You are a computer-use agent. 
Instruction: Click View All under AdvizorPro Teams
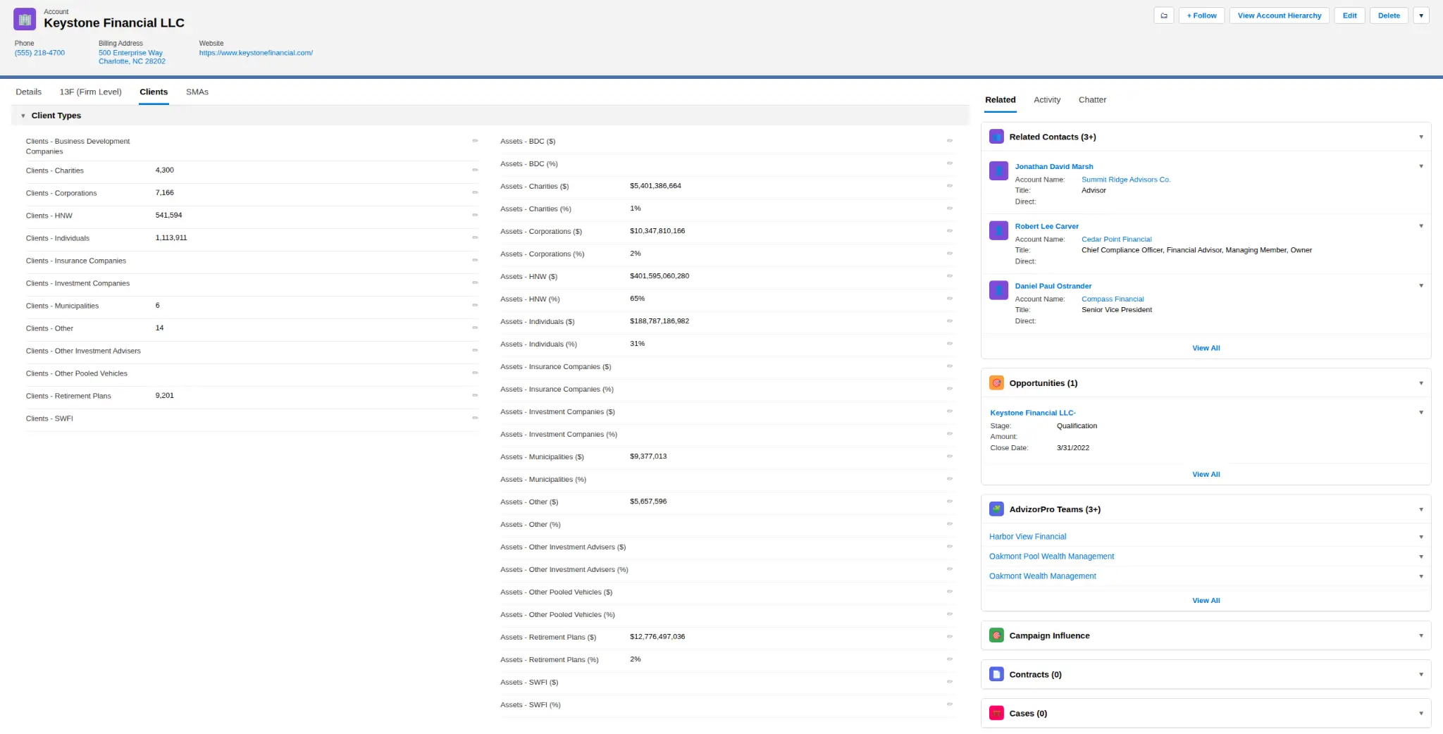pos(1206,601)
